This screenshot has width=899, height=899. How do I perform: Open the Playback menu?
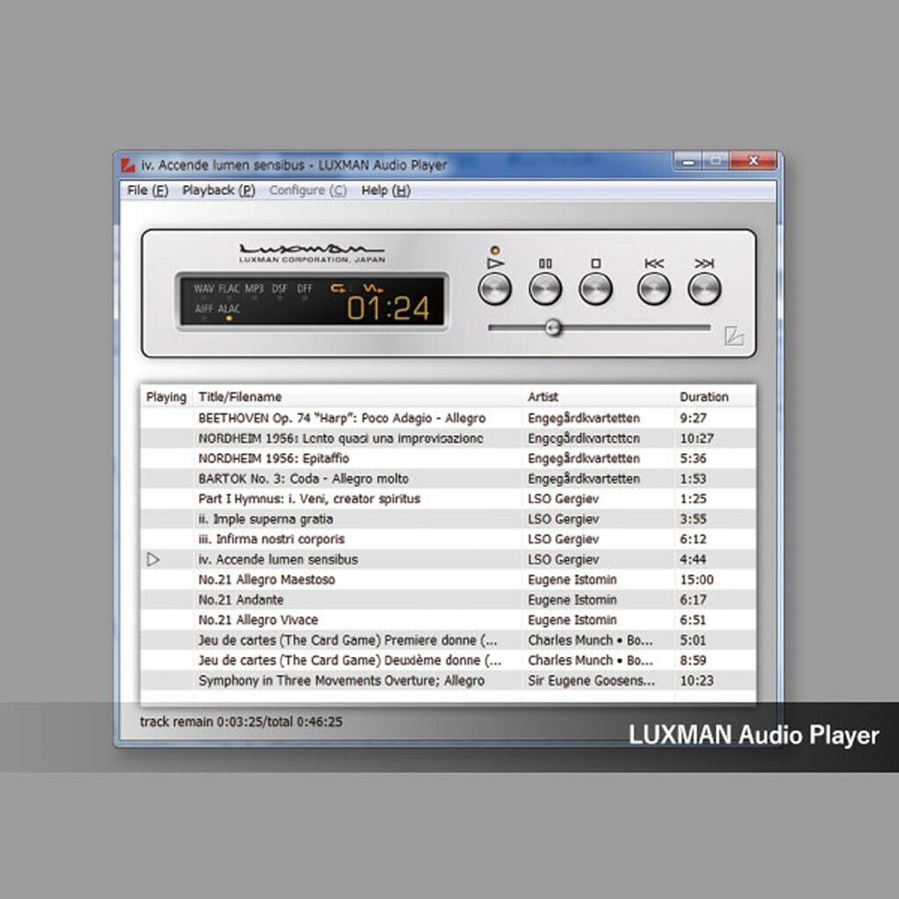tap(218, 191)
